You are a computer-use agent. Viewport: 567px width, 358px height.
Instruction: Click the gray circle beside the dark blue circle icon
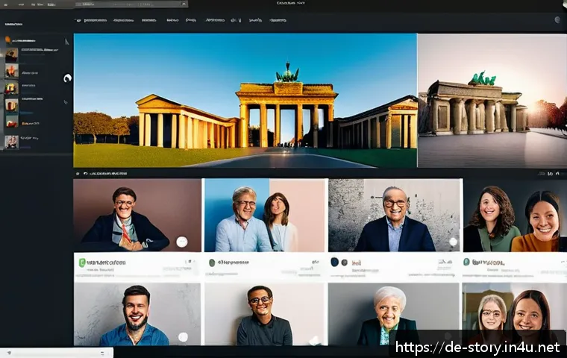tap(345, 263)
